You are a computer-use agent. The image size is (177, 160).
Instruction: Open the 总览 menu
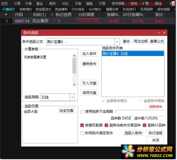click(x=5, y=4)
